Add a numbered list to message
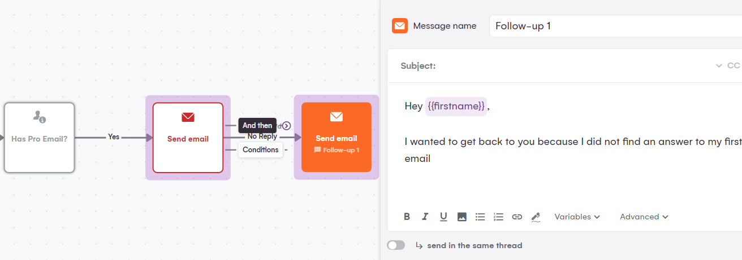Viewport: 742px width, 260px height. tap(498, 217)
